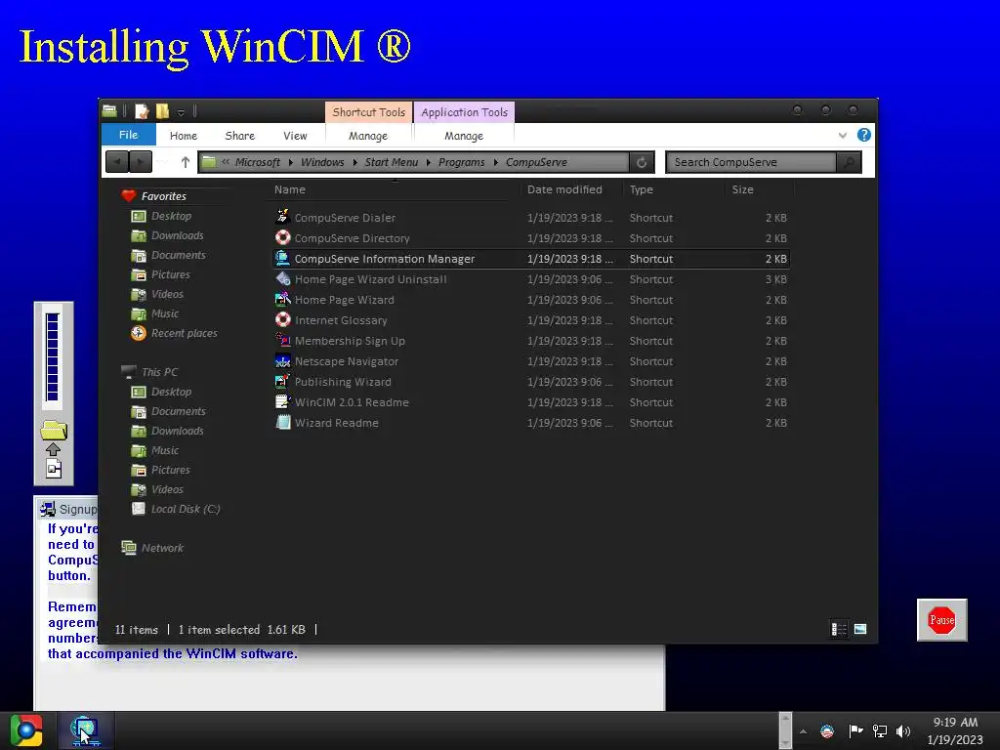Go forward in Explorer navigation
The image size is (1000, 750).
[x=141, y=162]
